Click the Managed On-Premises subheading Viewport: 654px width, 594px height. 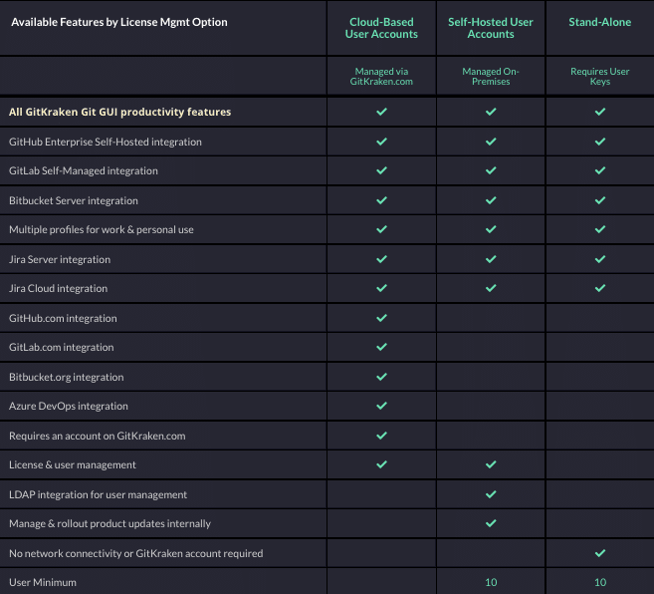coord(491,77)
